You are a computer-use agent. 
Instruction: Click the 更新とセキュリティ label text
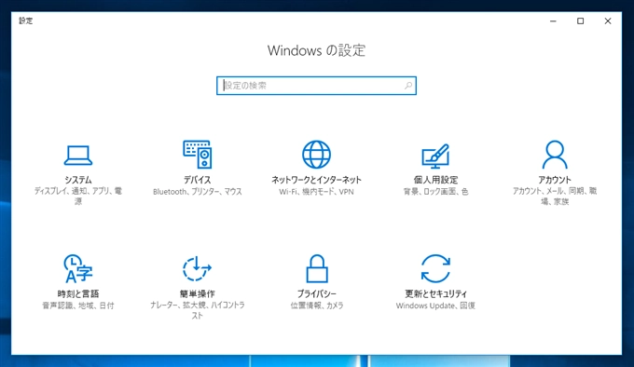click(x=435, y=294)
